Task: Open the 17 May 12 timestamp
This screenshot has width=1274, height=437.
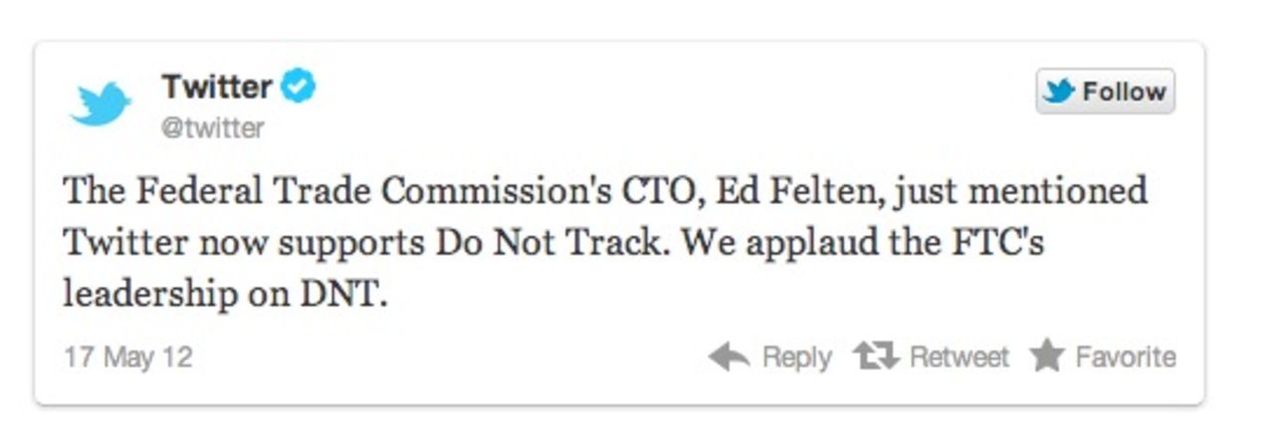Action: [127, 356]
